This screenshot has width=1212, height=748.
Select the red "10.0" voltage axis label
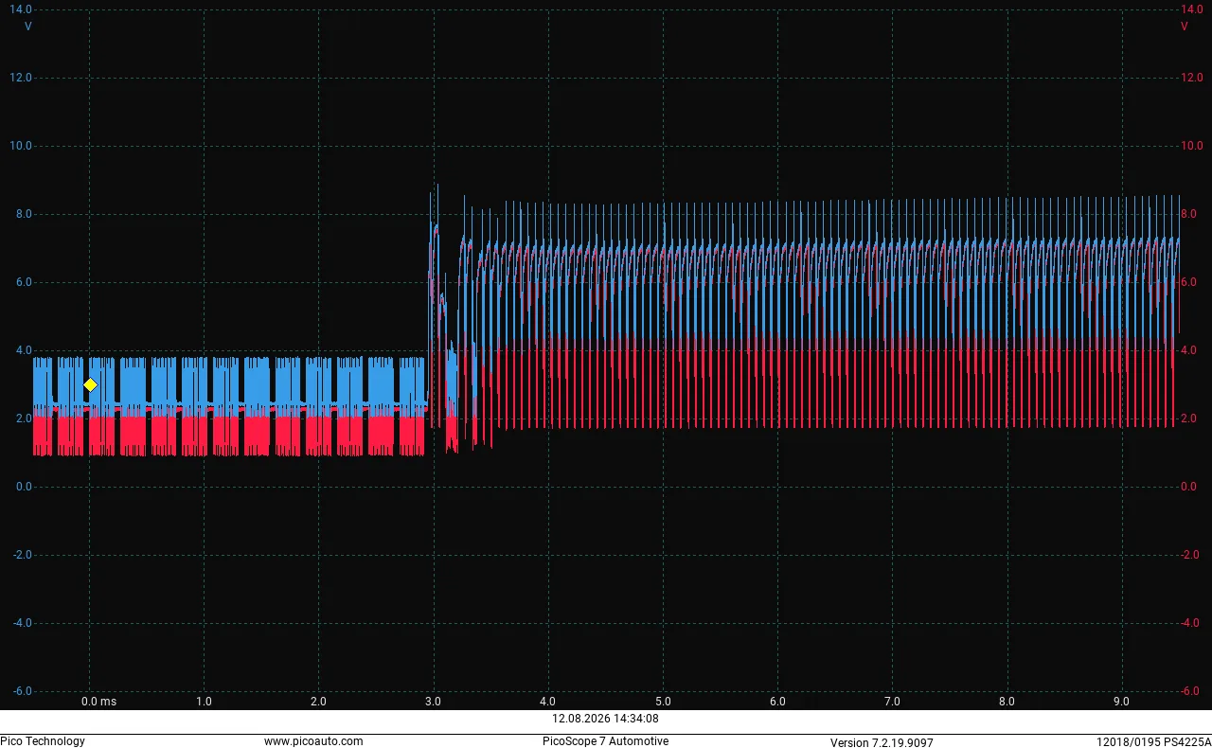[1192, 146]
